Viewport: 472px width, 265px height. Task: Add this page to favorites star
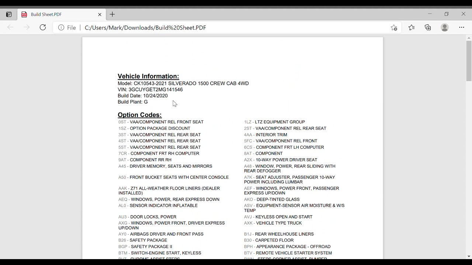(x=394, y=28)
